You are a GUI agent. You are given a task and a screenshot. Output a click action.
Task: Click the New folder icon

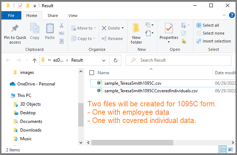136,28
